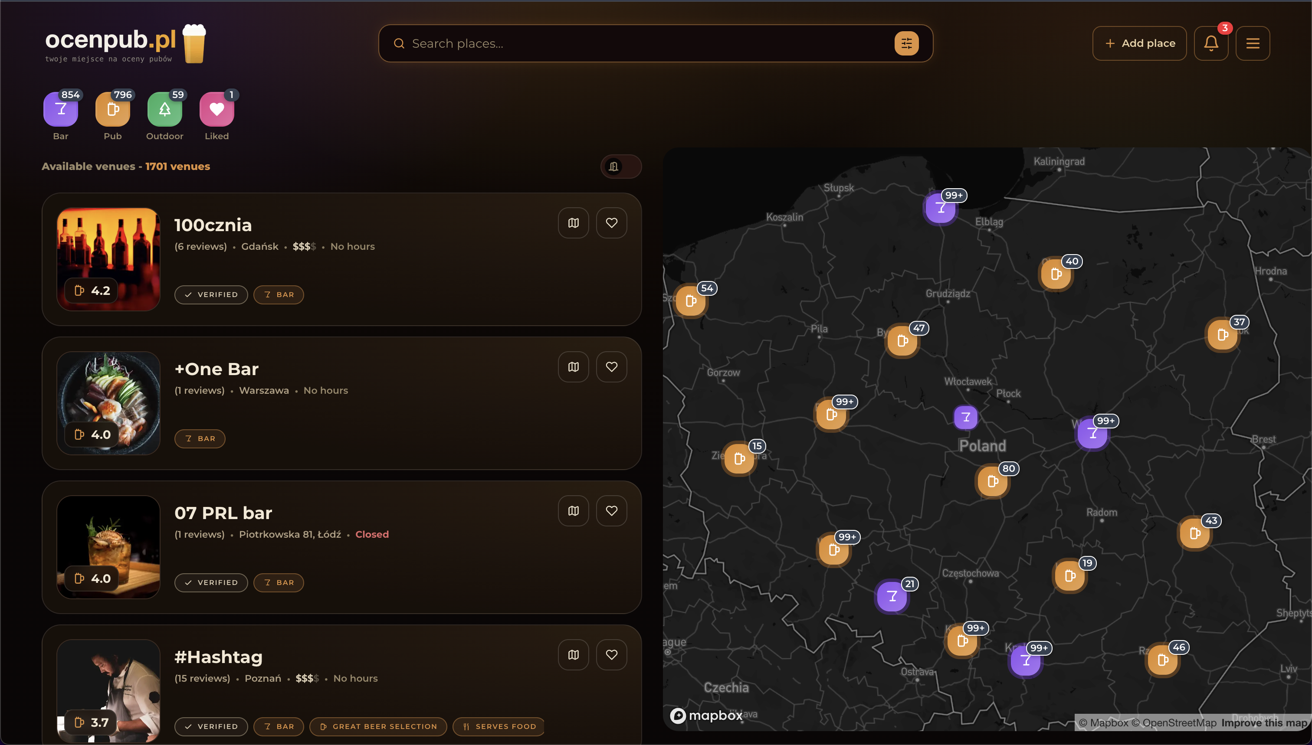Open the +One Bar sushi thumbnail
The width and height of the screenshot is (1312, 745).
coord(108,403)
